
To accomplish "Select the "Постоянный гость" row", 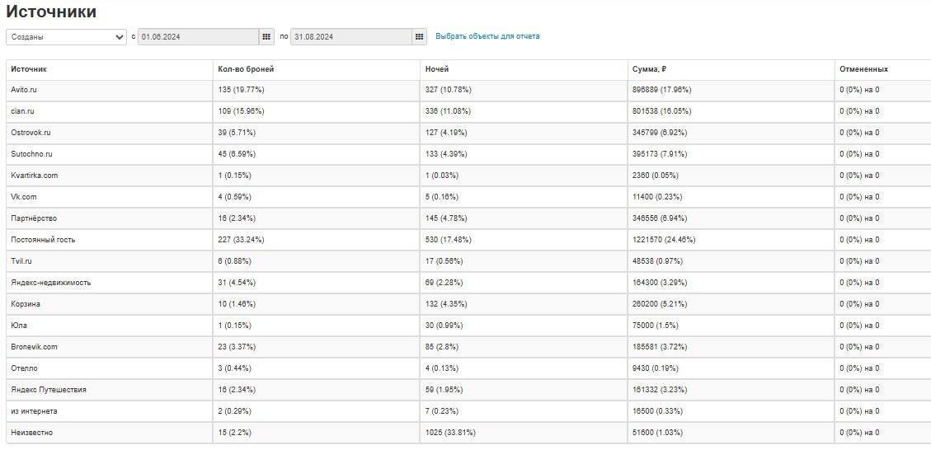I will coord(43,240).
